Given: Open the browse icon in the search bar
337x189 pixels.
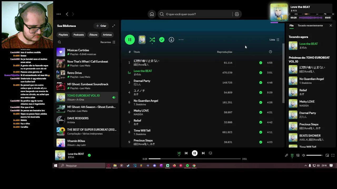Looking at the screenshot, I should click(x=237, y=14).
